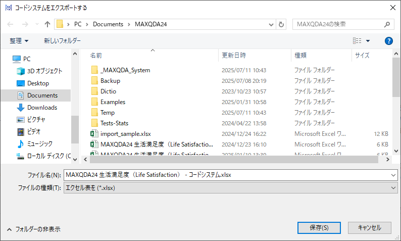Viewport: 401px width, 241px height.
Task: Click the Forward navigation arrow
Action: tap(25, 24)
